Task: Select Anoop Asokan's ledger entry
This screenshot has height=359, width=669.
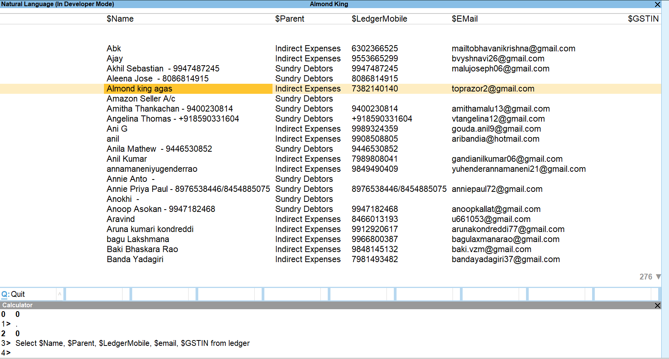Action: (x=161, y=209)
